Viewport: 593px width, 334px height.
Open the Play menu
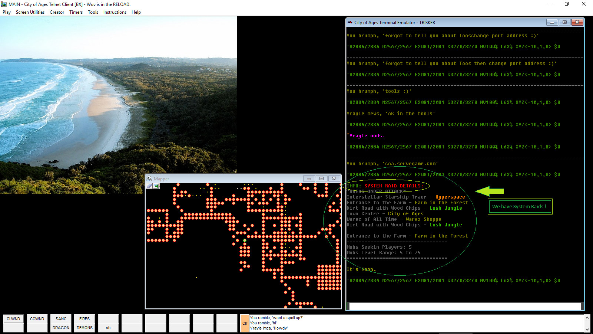coord(6,12)
